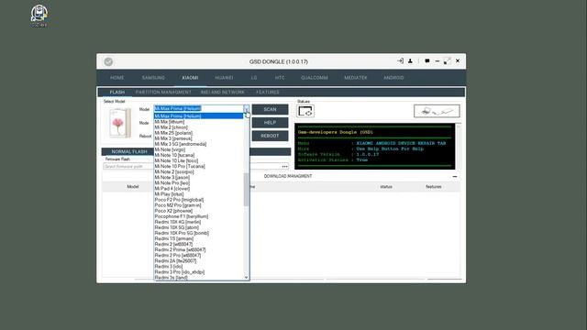Select Mi Pad 4 [clover] in list

pyautogui.click(x=198, y=189)
